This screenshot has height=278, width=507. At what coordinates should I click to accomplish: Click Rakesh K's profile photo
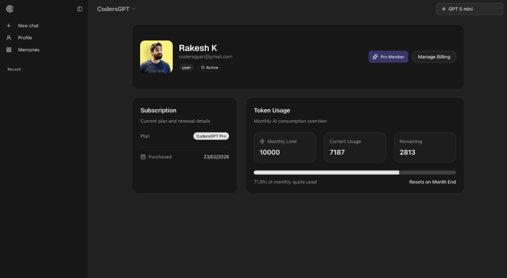point(156,56)
